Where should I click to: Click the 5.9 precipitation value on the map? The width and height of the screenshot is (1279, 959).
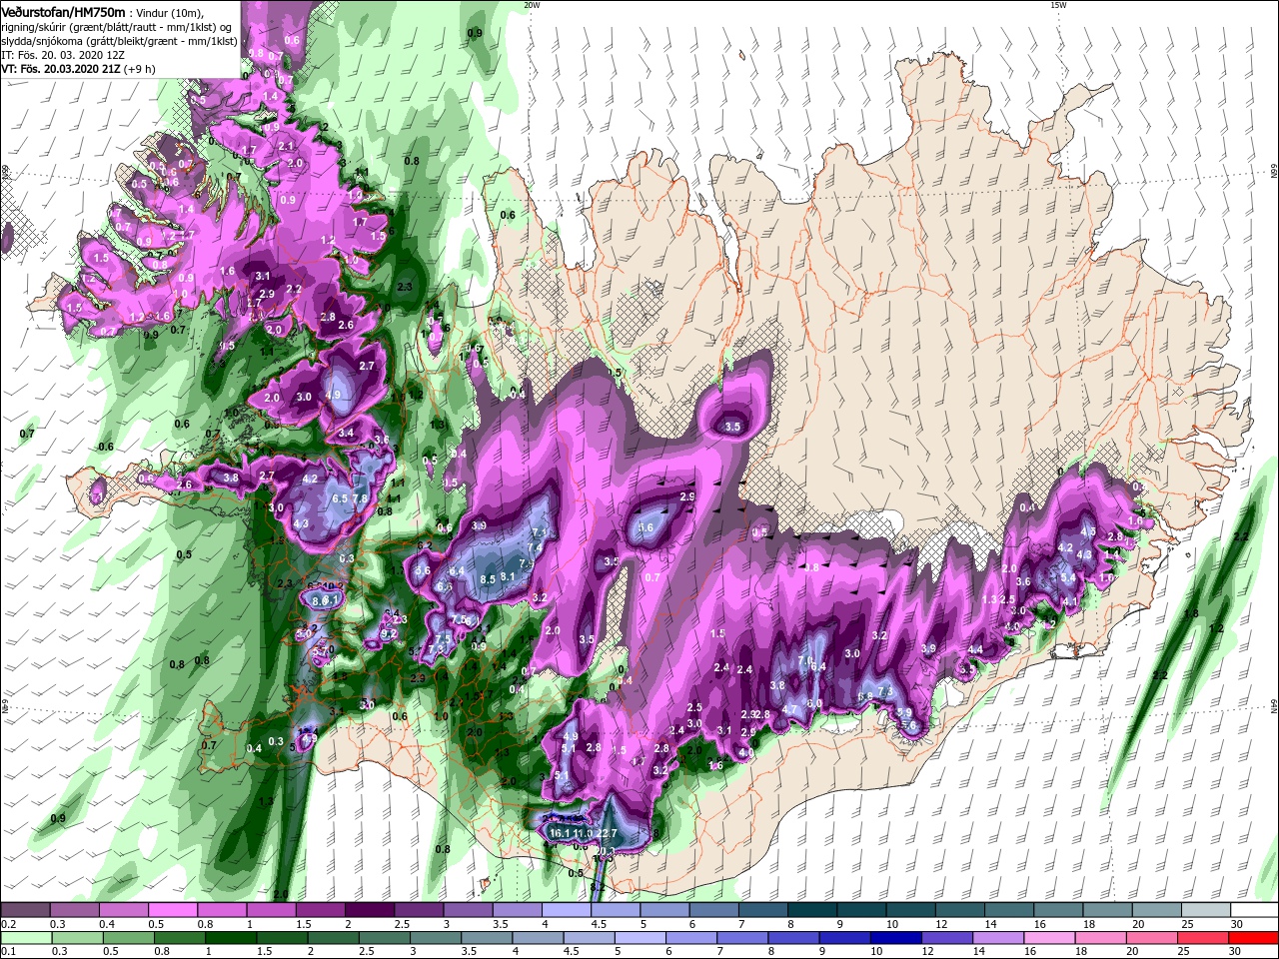tap(904, 712)
